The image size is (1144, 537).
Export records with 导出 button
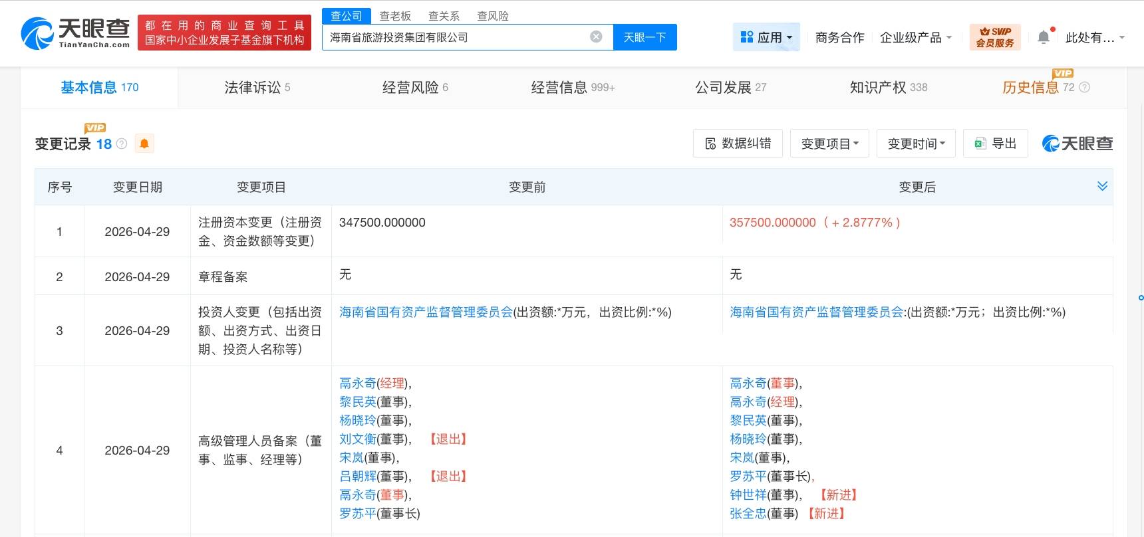[996, 144]
